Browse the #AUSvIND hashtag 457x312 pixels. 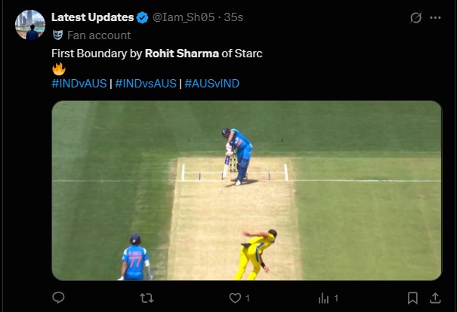pos(212,84)
